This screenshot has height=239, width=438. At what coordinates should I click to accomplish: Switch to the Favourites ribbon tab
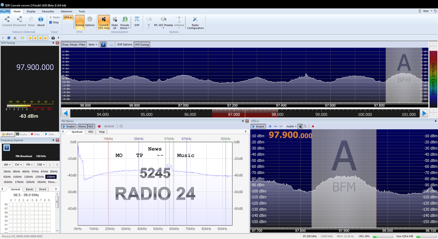point(48,11)
